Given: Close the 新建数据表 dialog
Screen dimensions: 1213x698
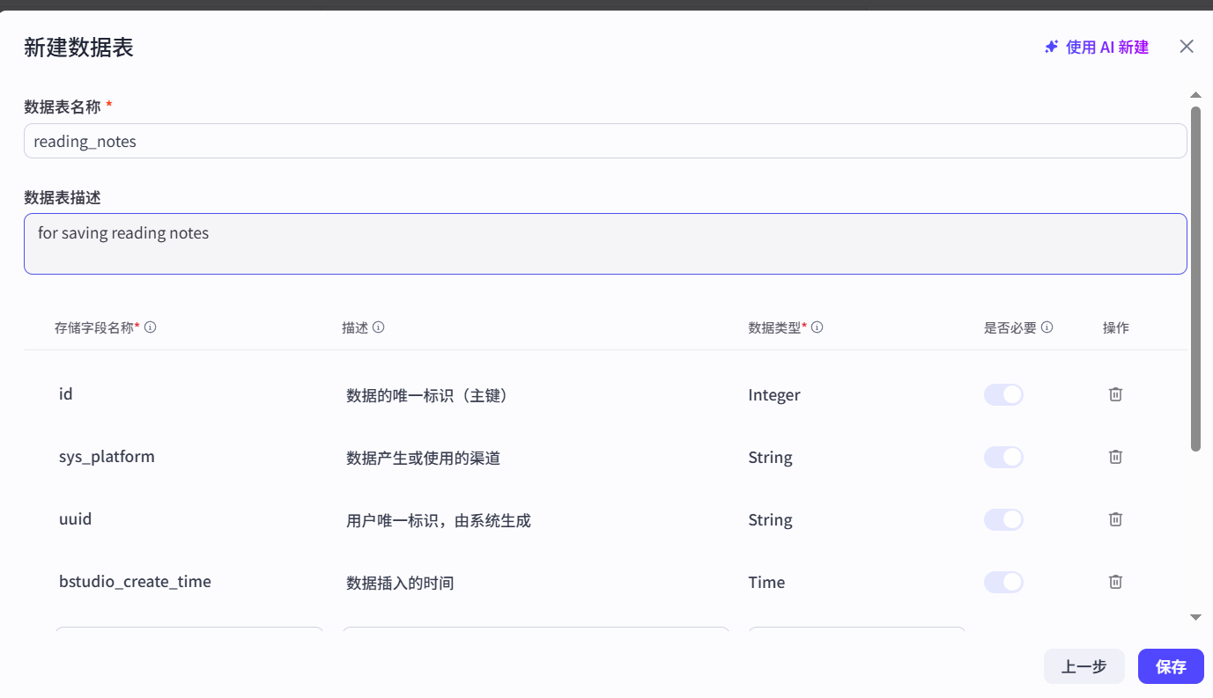Looking at the screenshot, I should tap(1187, 47).
